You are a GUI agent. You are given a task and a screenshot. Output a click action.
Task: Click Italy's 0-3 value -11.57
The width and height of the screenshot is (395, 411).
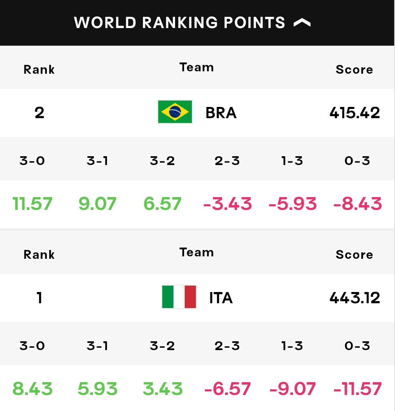click(x=357, y=389)
